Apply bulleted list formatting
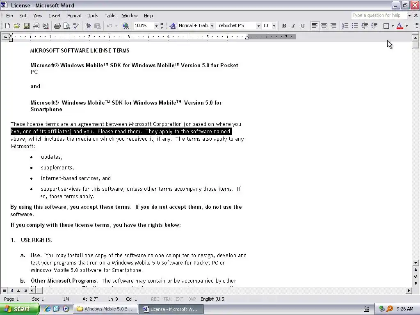Image resolution: width=420 pixels, height=315 pixels. (355, 26)
